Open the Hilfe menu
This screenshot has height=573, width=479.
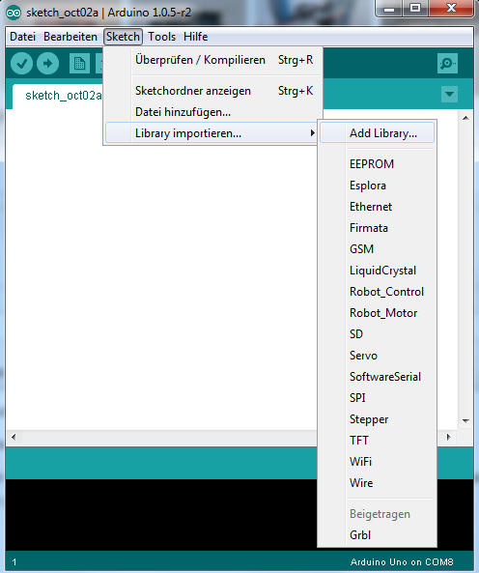pyautogui.click(x=196, y=37)
